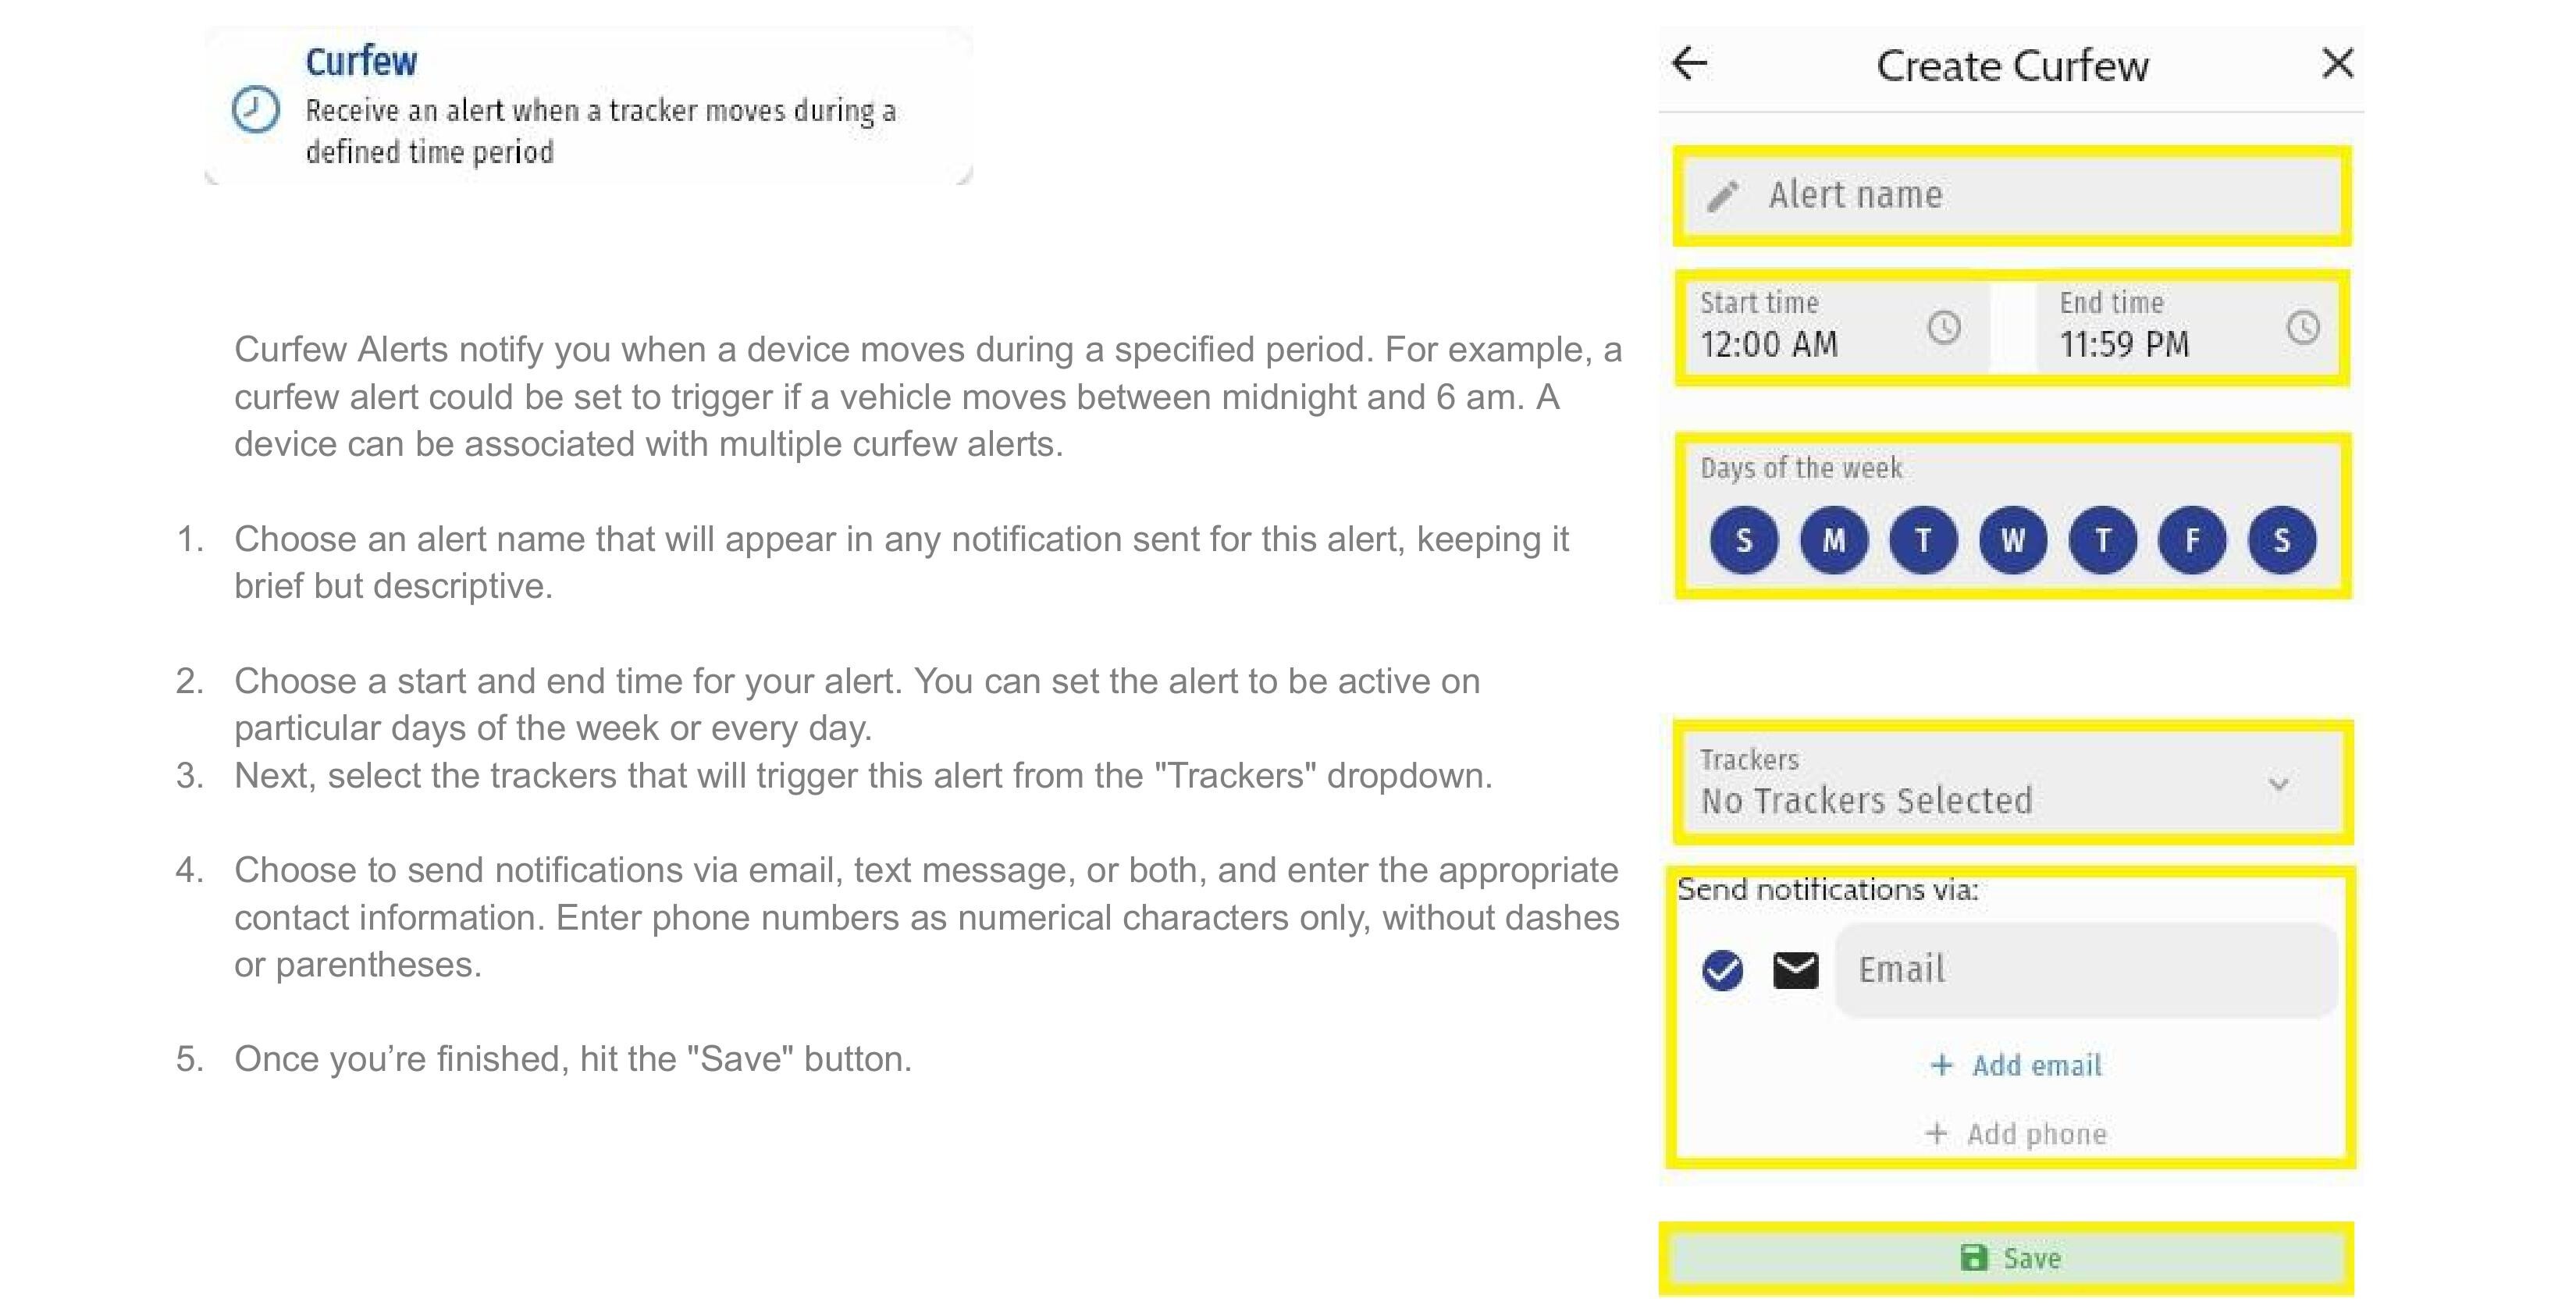The width and height of the screenshot is (2576, 1316).
Task: Click the Email address input field
Action: tap(2087, 970)
